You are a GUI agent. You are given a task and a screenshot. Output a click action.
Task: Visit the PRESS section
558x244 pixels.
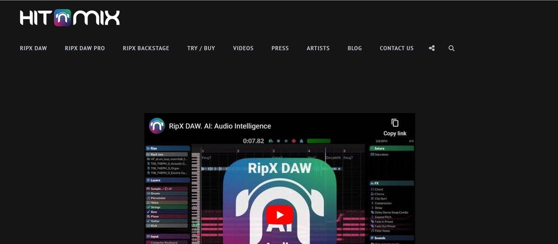(280, 48)
